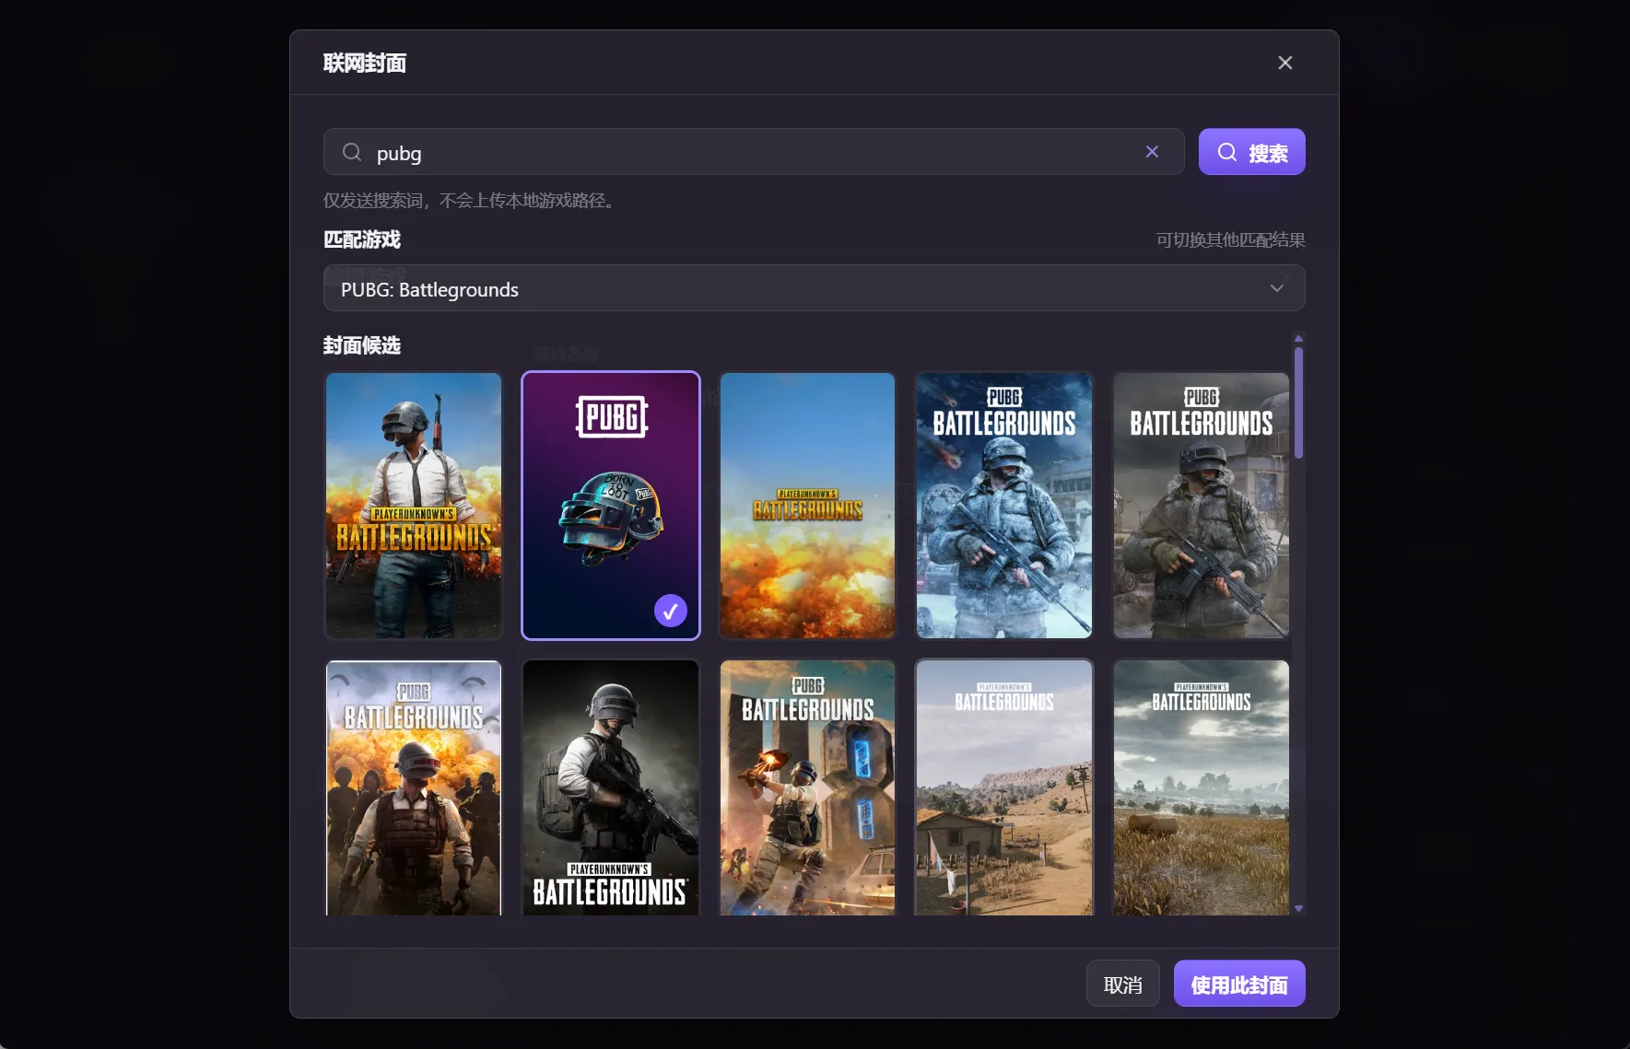Select the explosion squad with parachutes cover
This screenshot has height=1049, width=1630.
pos(414,787)
